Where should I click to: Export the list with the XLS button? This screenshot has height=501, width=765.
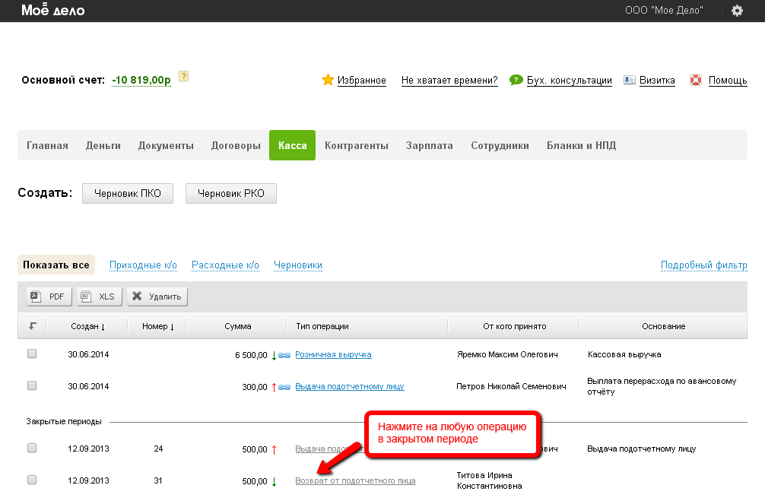[99, 296]
